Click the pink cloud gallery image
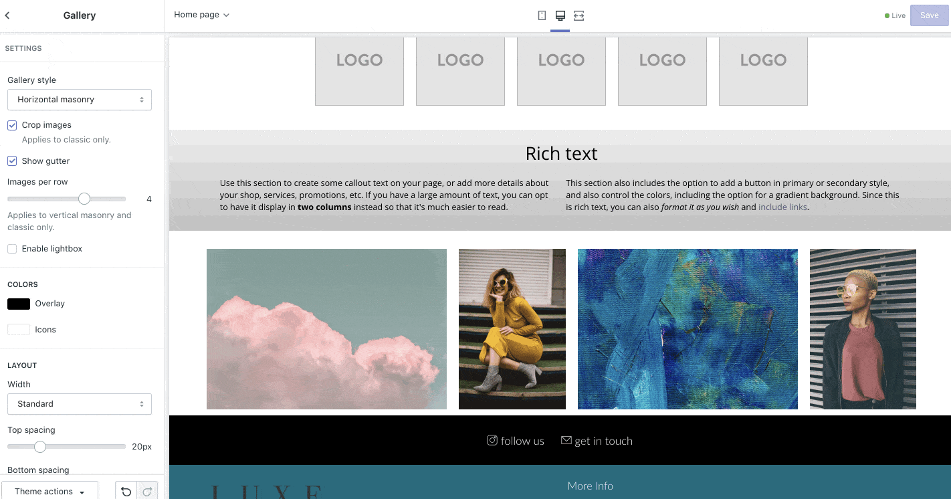 pos(326,329)
